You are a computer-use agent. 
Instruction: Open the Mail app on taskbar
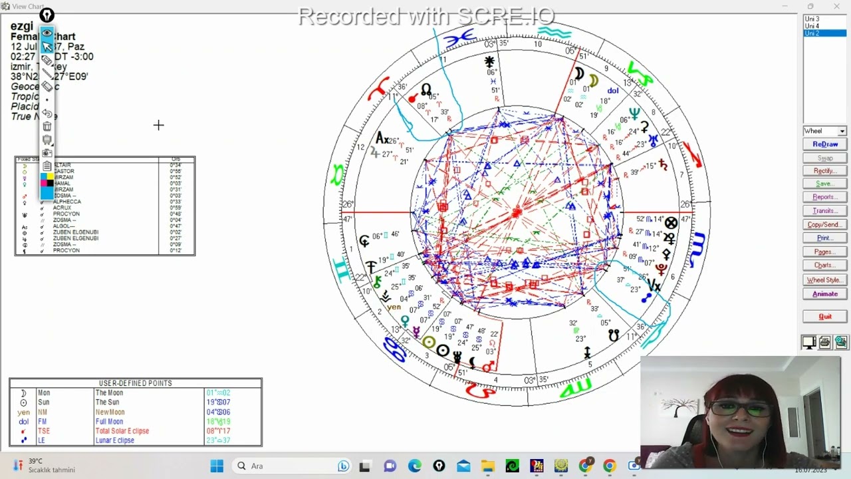pos(463,466)
